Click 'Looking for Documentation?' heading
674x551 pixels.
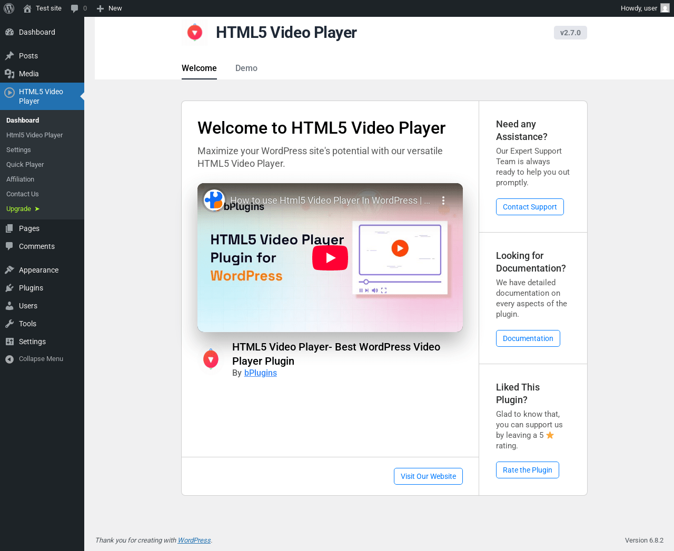531,262
